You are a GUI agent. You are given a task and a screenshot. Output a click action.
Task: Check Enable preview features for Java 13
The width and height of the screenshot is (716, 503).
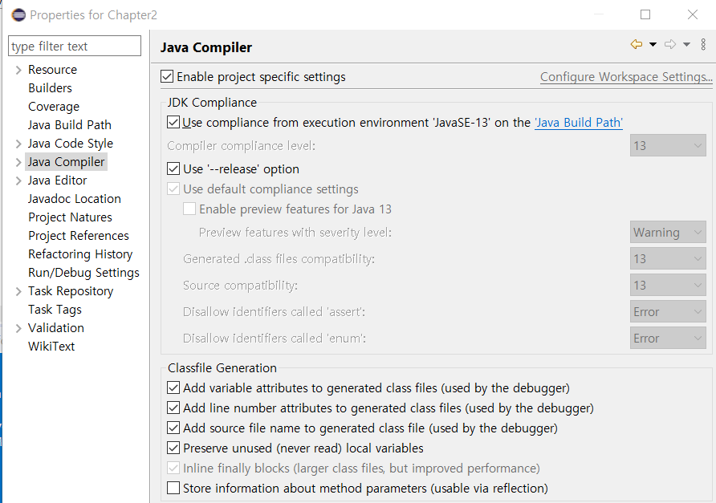pyautogui.click(x=189, y=209)
